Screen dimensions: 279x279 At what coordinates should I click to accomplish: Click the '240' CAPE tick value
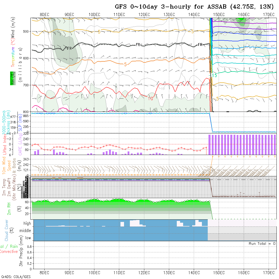[26, 139]
